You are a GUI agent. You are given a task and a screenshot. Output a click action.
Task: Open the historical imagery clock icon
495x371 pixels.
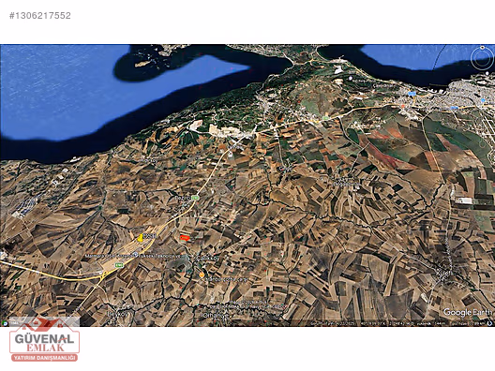(5, 323)
